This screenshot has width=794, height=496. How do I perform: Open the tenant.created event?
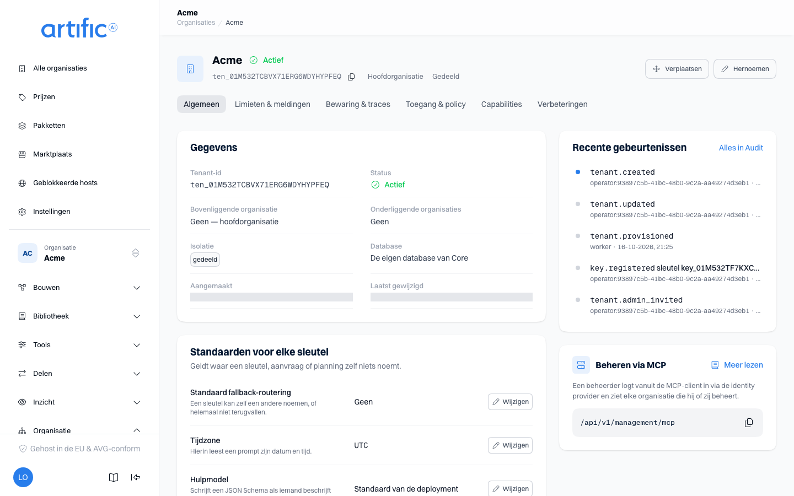[668, 177]
